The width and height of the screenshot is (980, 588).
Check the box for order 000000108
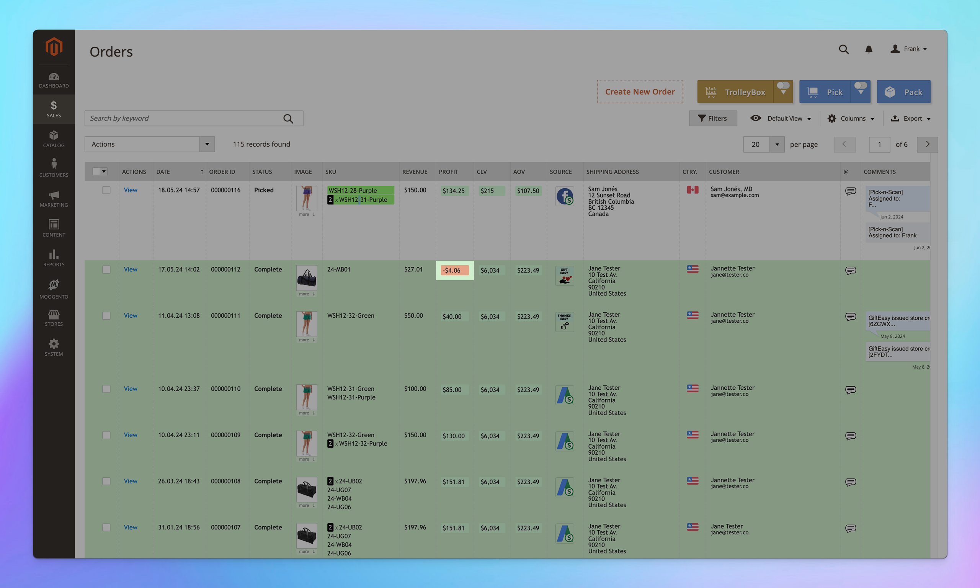[x=106, y=481]
